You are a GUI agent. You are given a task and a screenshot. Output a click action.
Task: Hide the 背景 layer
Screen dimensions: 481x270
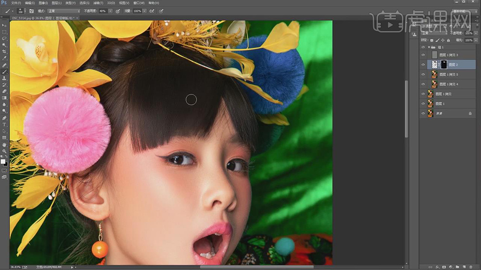click(423, 113)
